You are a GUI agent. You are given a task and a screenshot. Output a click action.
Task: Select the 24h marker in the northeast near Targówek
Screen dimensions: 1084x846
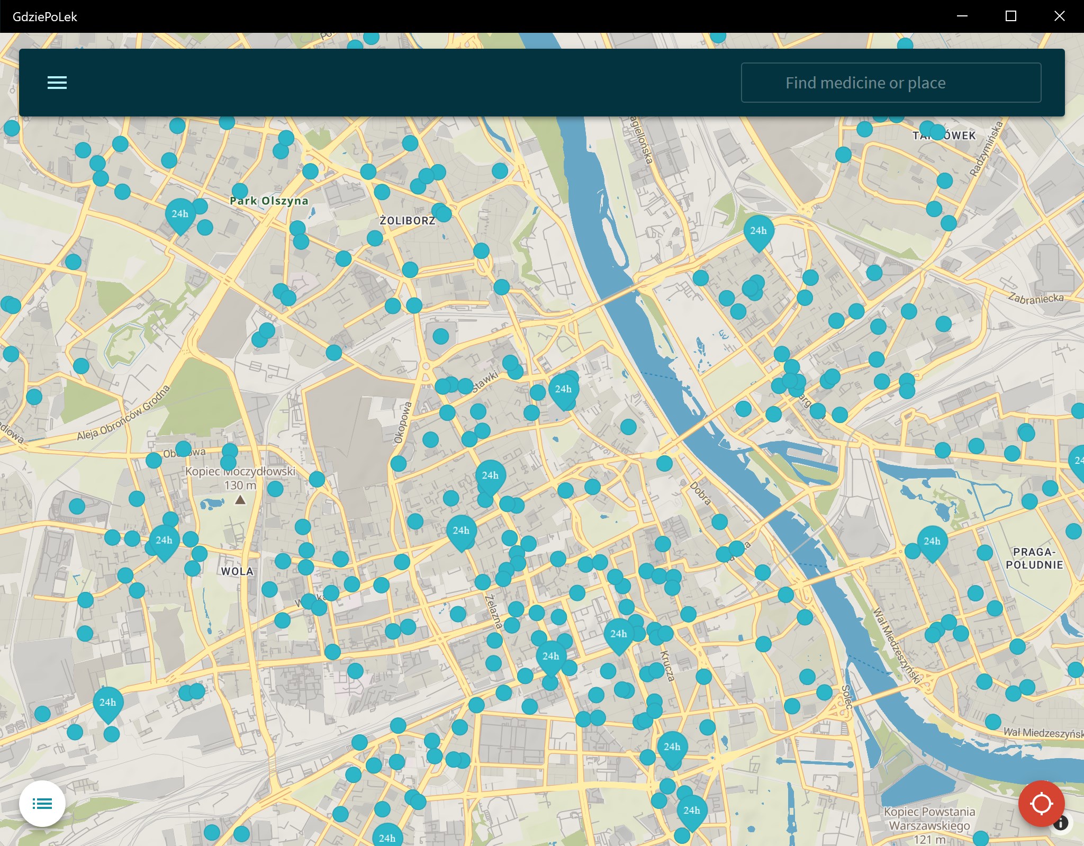click(758, 231)
